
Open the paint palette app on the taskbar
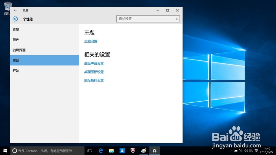(x=144, y=151)
